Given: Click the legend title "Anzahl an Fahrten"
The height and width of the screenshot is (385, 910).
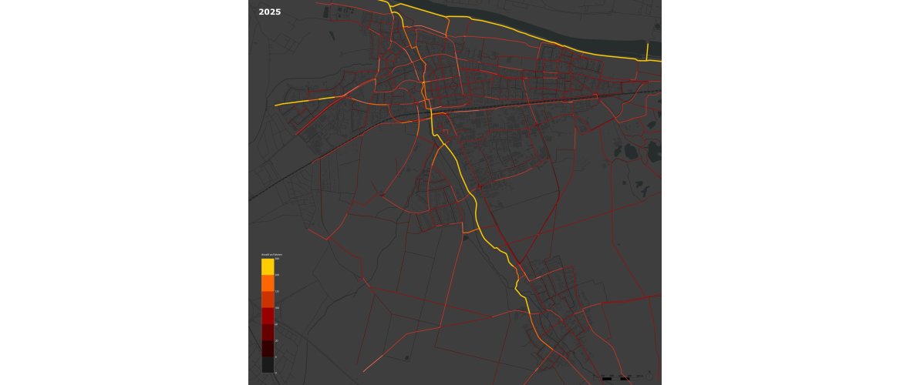Looking at the screenshot, I should [271, 254].
